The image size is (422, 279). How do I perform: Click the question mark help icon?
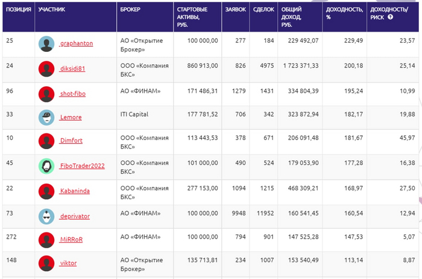pyautogui.click(x=390, y=17)
